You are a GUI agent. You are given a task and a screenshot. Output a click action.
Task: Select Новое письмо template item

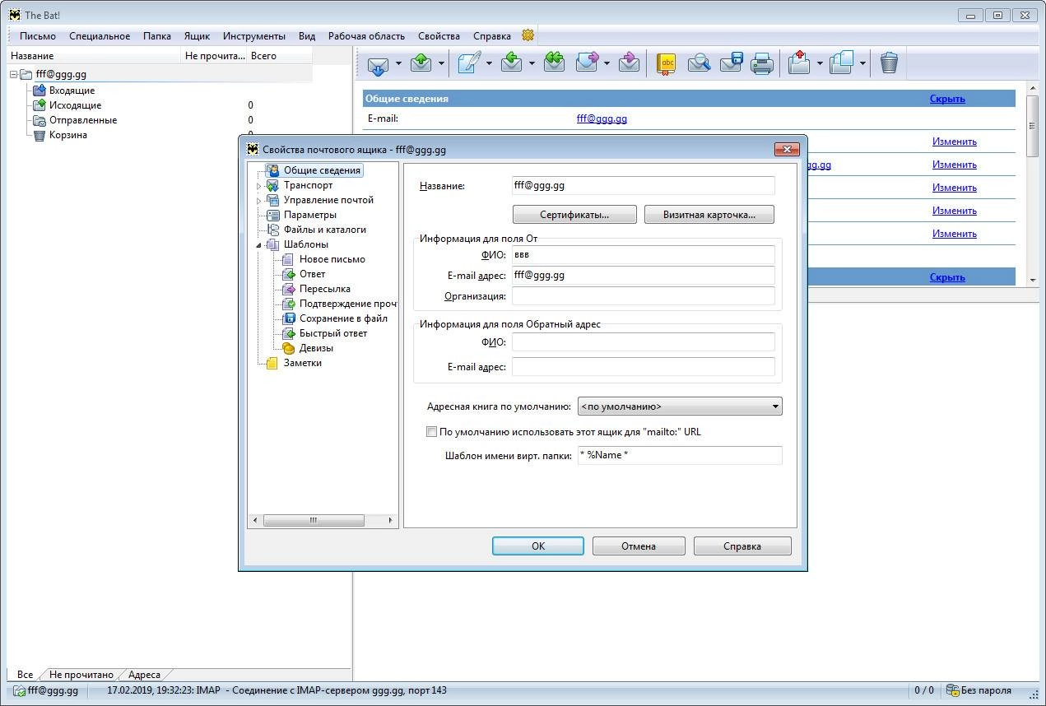point(332,259)
